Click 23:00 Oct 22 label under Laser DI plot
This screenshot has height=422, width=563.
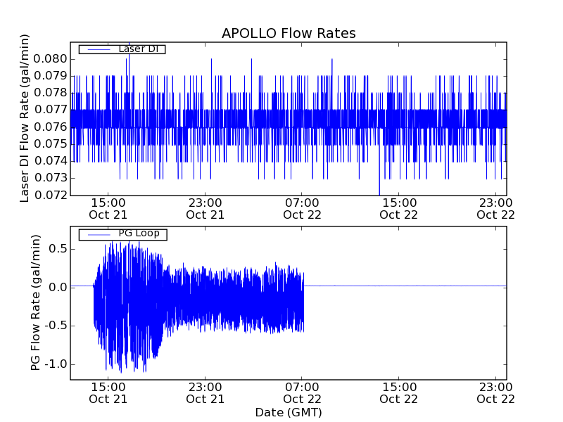pos(496,209)
